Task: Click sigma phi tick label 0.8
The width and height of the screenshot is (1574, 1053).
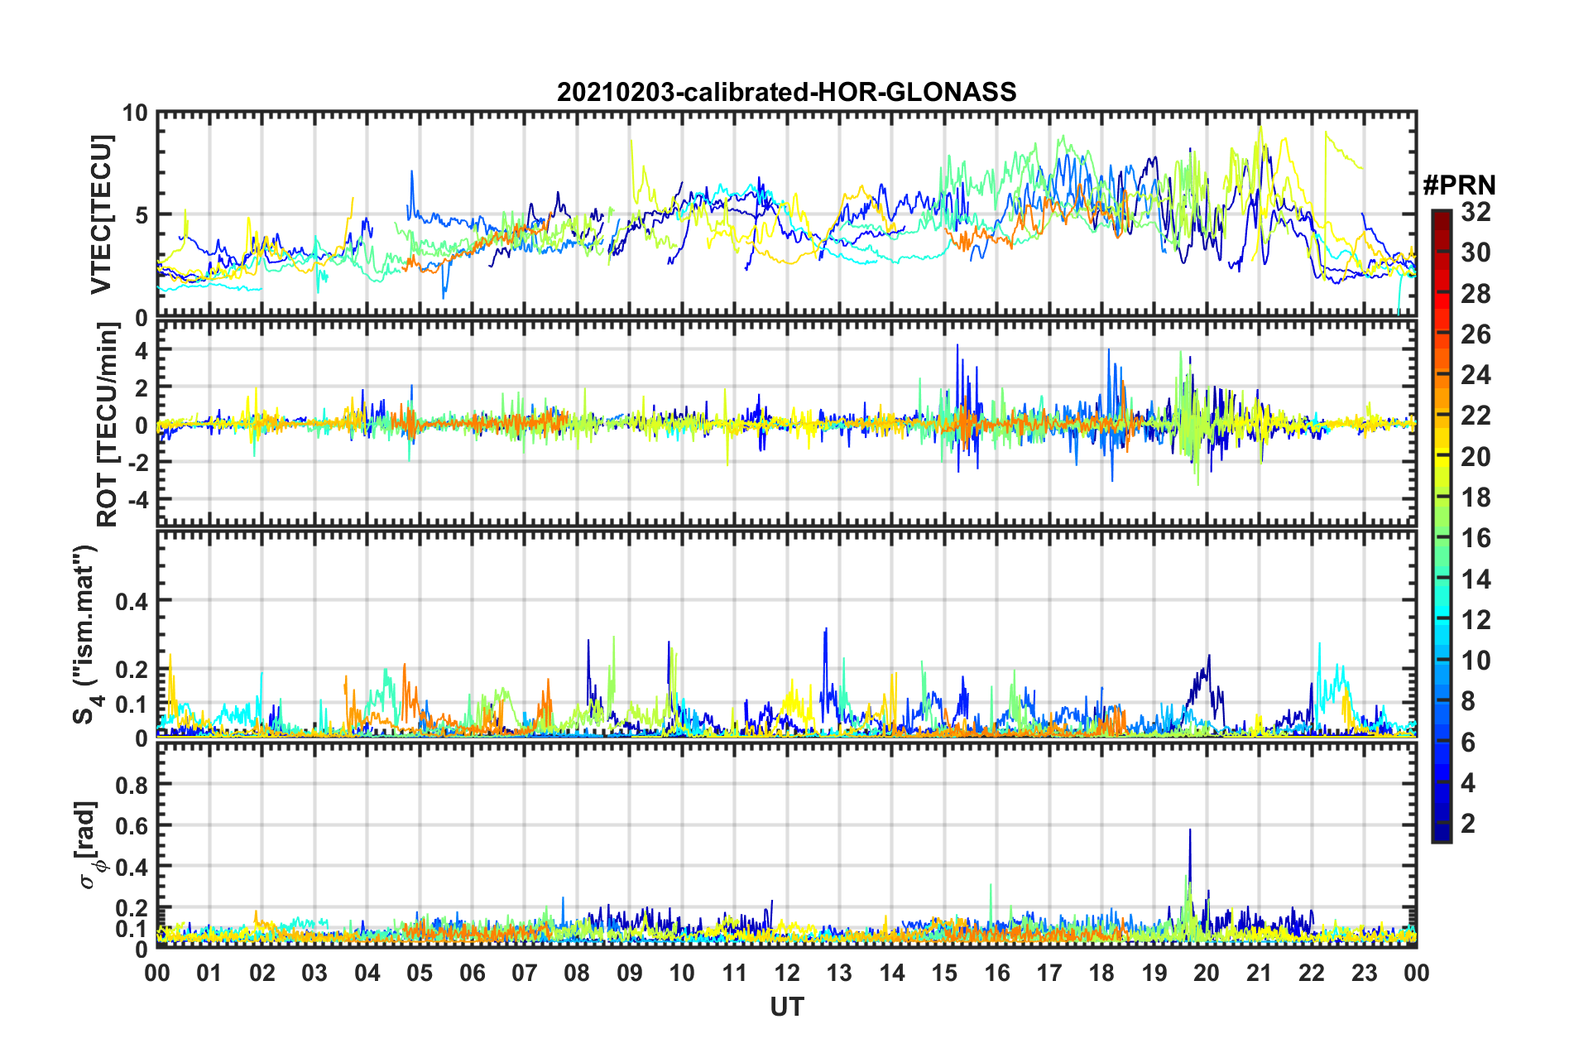Action: click(132, 785)
